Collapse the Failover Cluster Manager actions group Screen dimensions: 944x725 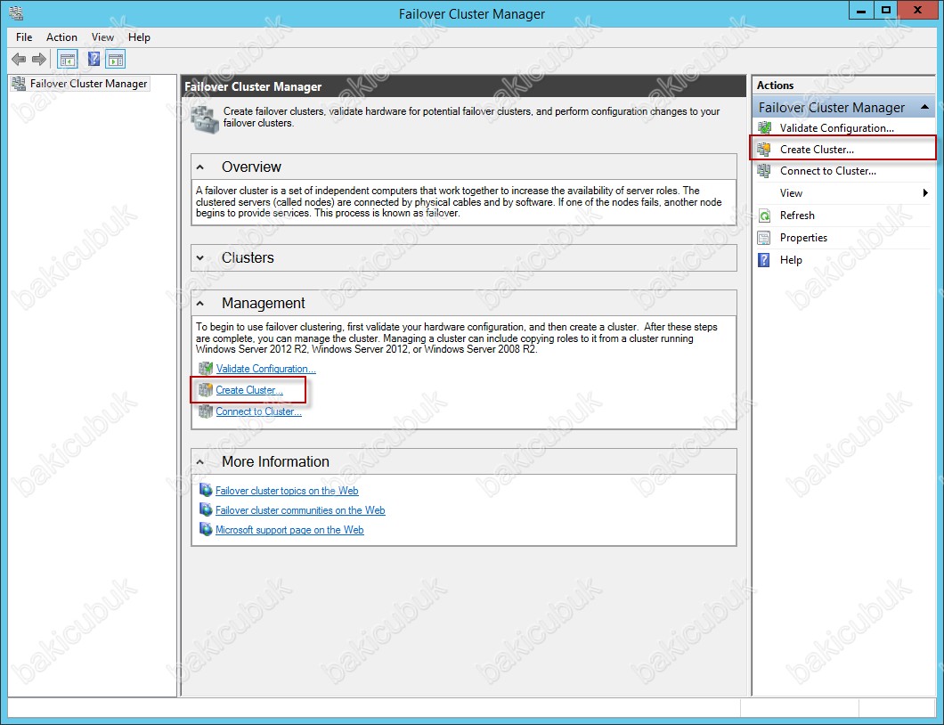point(924,107)
